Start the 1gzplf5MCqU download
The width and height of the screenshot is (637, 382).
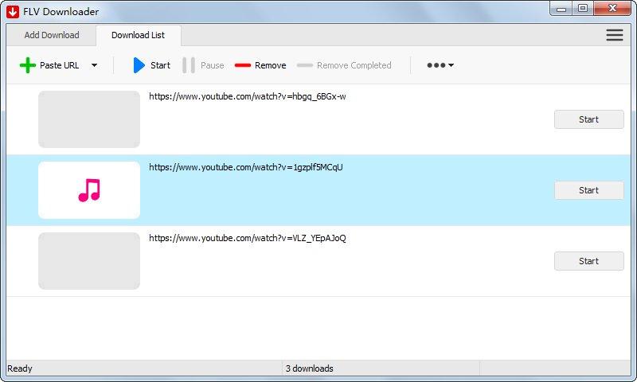point(588,190)
